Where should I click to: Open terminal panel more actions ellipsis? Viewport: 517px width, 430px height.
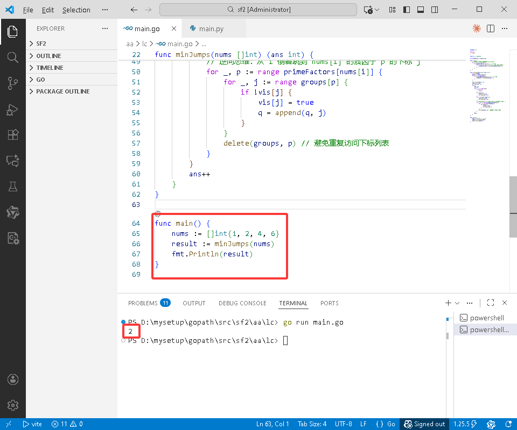470,303
